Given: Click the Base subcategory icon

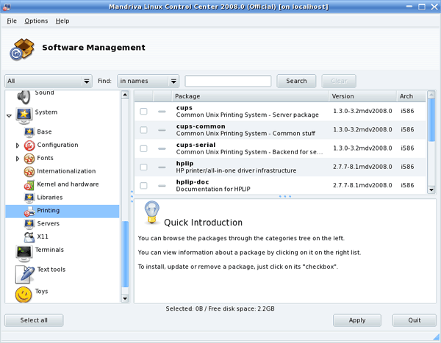Looking at the screenshot, I should point(29,131).
